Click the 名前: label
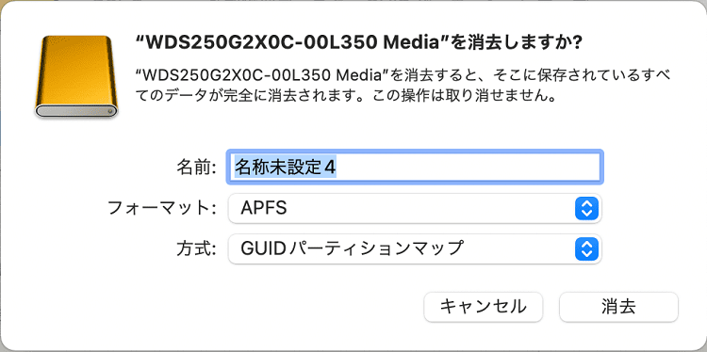The height and width of the screenshot is (352, 707). (196, 168)
